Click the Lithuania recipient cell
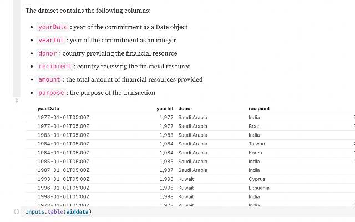355x222 pixels. click(x=259, y=188)
